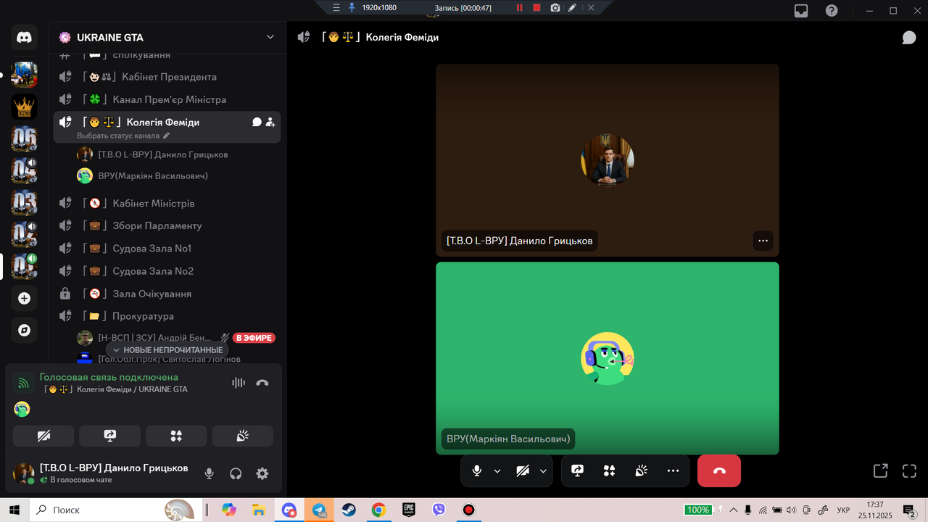This screenshot has width=928, height=522.
Task: Share your screen from the call control bar
Action: pyautogui.click(x=578, y=471)
